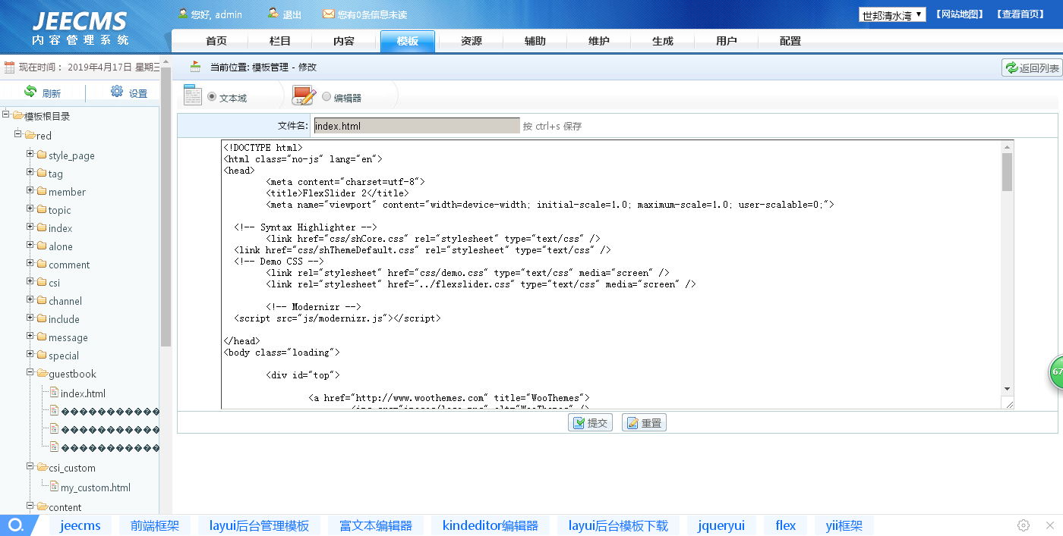This screenshot has width=1063, height=536.
Task: Expand the tag folder node
Action: point(30,173)
